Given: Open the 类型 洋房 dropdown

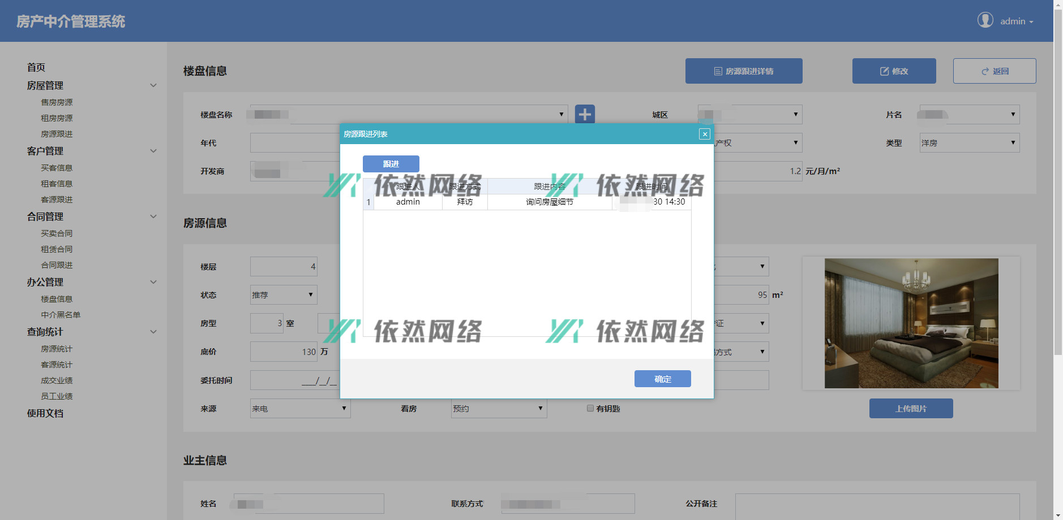Looking at the screenshot, I should coord(970,142).
